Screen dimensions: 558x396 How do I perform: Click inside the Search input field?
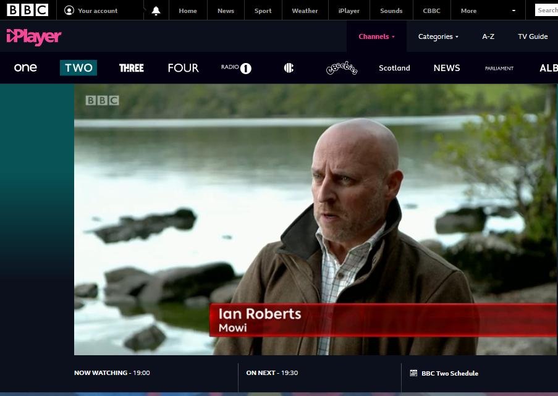(546, 10)
